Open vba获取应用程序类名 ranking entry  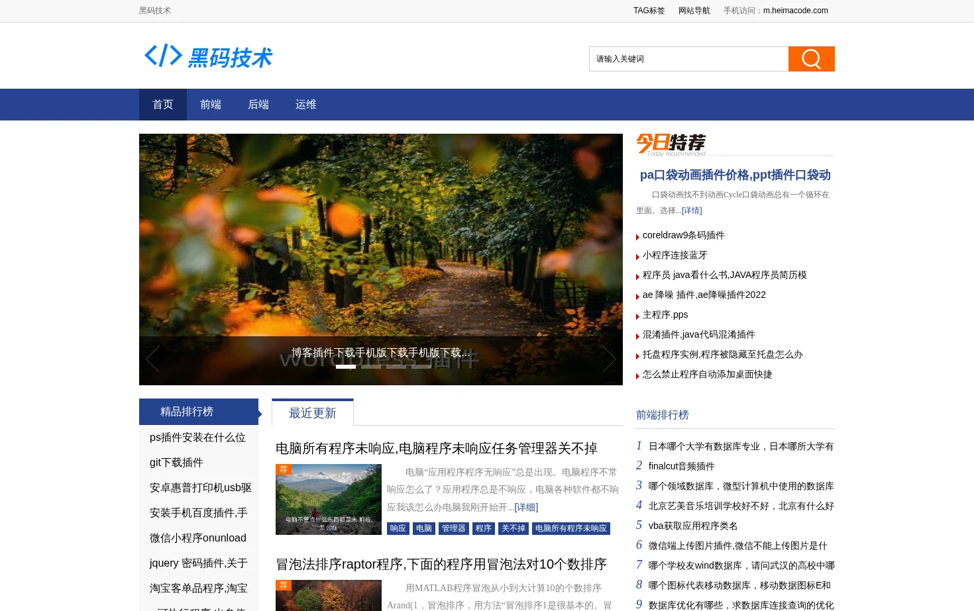pyautogui.click(x=693, y=526)
